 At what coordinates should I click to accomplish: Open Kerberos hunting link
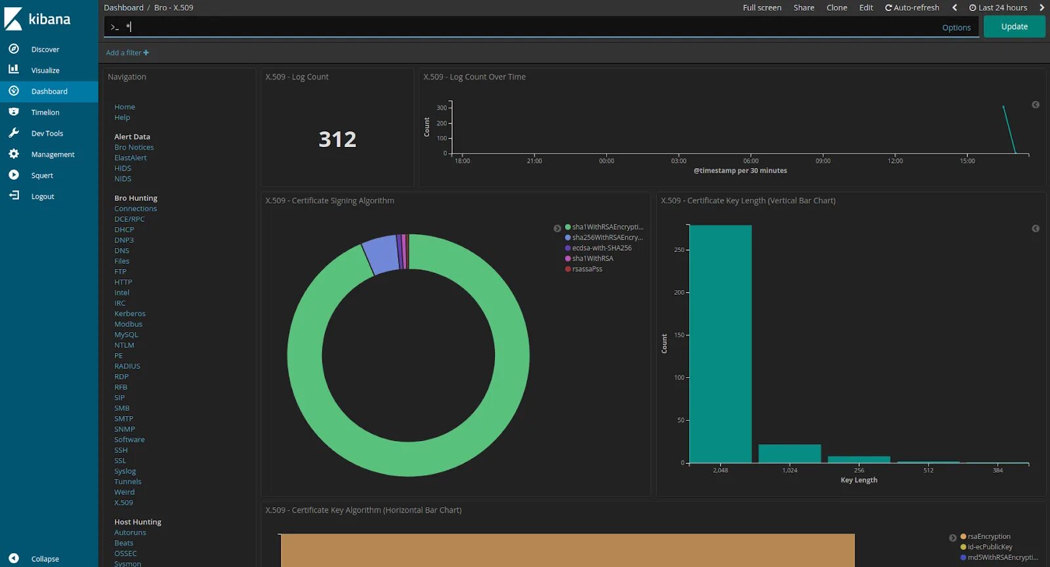click(130, 314)
